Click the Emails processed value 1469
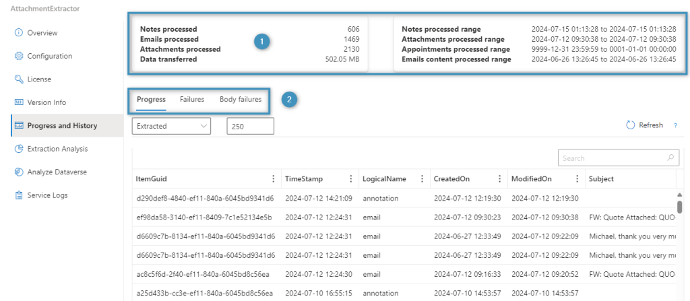Viewport: 690px width, 301px height. click(x=352, y=39)
